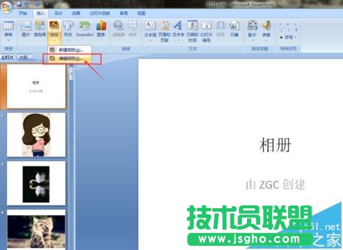Insert a movie with 影片 icon

[252, 26]
